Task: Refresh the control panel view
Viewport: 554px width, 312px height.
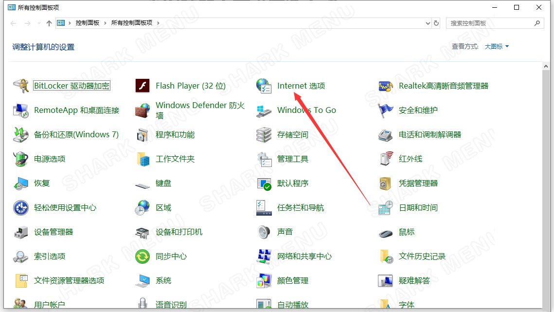Action: click(436, 23)
